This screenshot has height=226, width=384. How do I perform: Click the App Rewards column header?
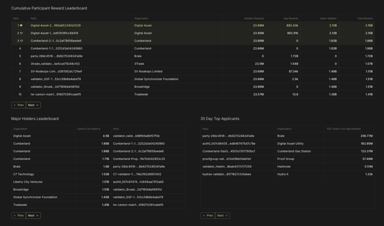(291, 18)
